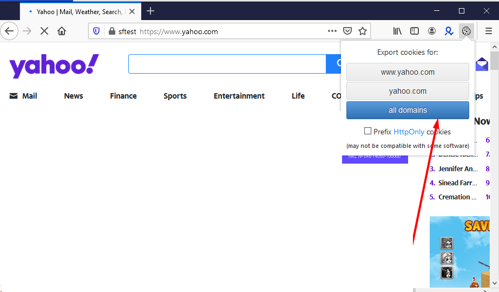The width and height of the screenshot is (499, 292).
Task: Toggle the cookies export extension icon
Action: [x=466, y=31]
